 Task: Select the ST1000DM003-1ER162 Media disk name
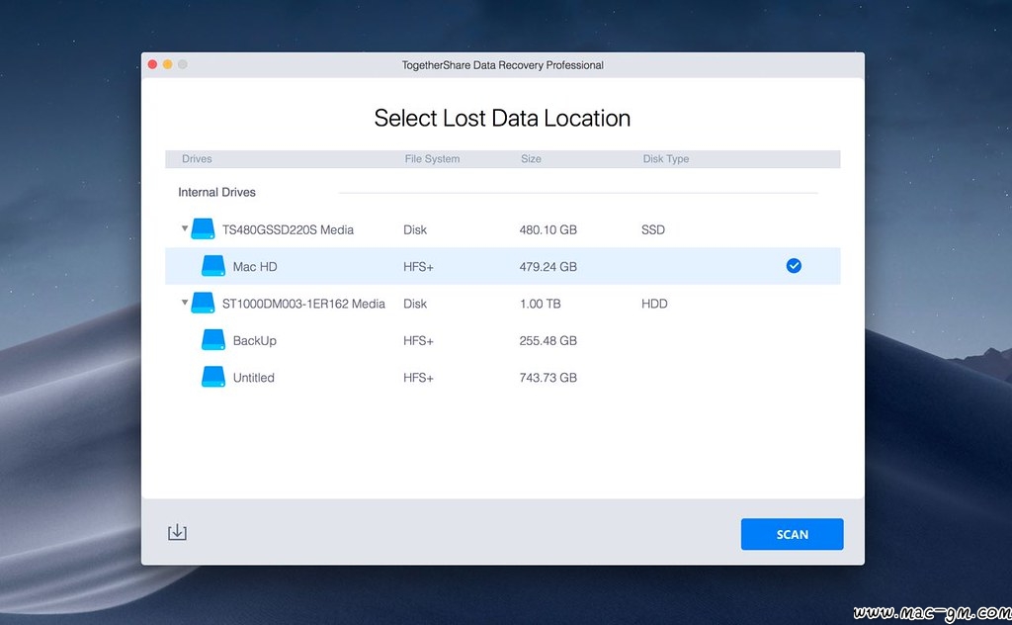[x=303, y=304]
